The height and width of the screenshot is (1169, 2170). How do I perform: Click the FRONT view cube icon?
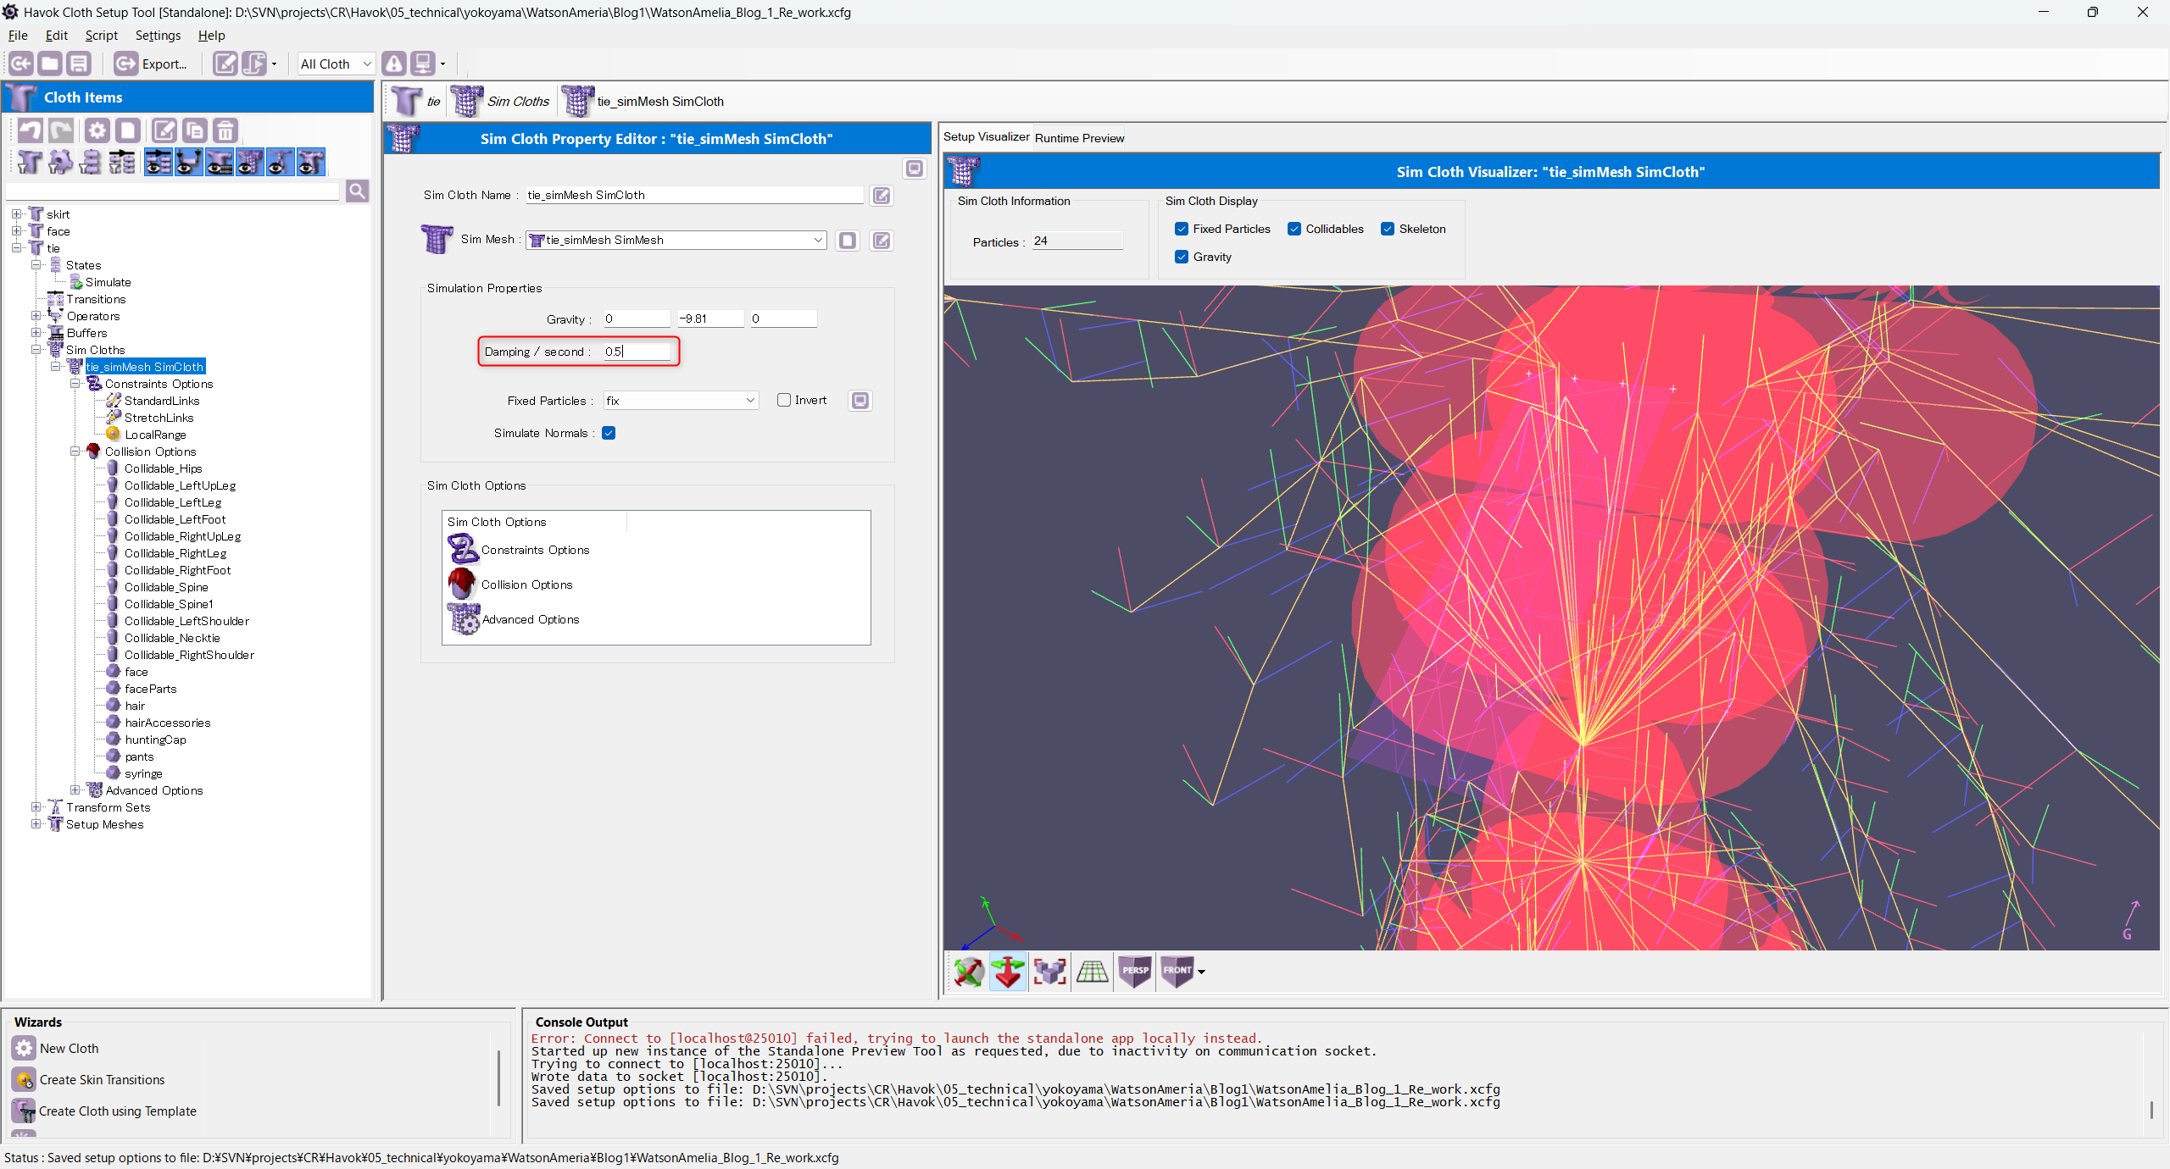[x=1177, y=972]
